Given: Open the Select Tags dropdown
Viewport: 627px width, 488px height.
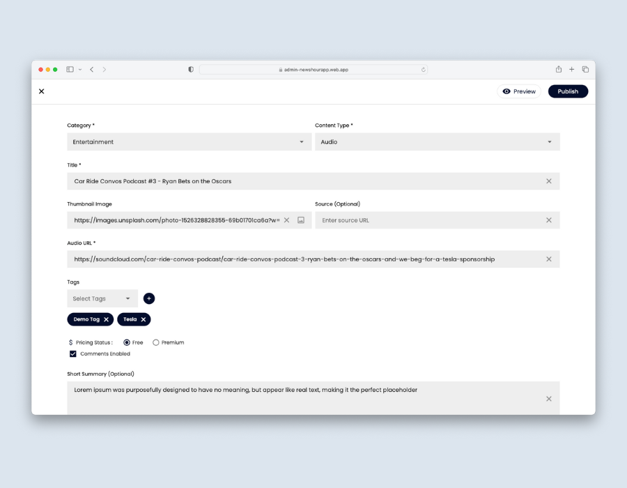Looking at the screenshot, I should [x=102, y=298].
